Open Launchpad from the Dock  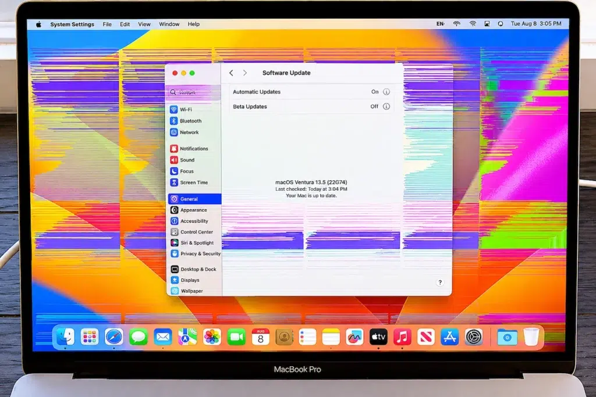(x=90, y=337)
